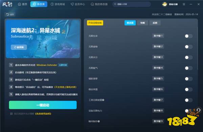Viewport: 203px width, 132px height.
Task: Open the 会员中心 member center icon
Action: coord(72,4)
